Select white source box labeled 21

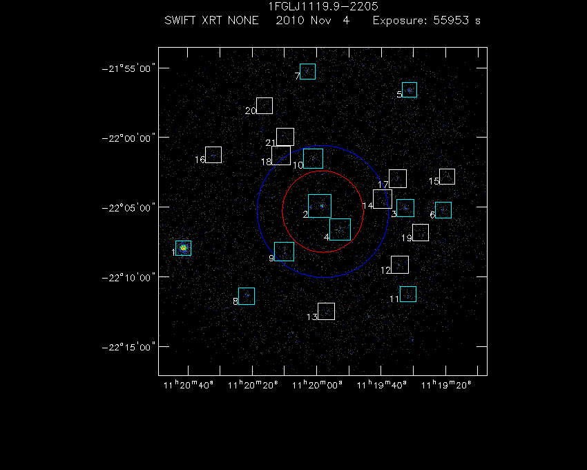click(x=285, y=137)
